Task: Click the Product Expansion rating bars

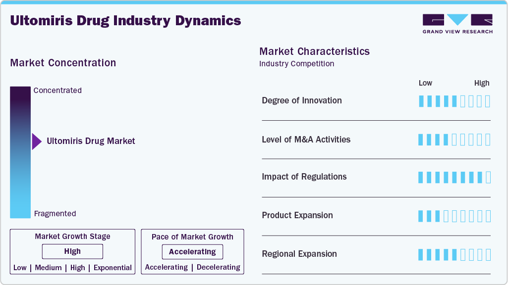Action: pos(454,216)
